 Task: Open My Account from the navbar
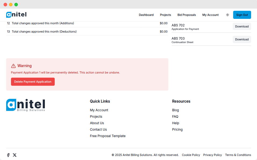[x=210, y=15]
